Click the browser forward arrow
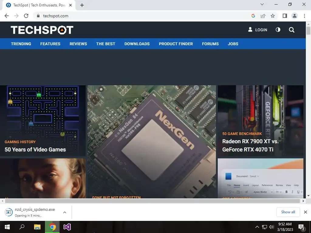The height and width of the screenshot is (233, 311). 16,16
